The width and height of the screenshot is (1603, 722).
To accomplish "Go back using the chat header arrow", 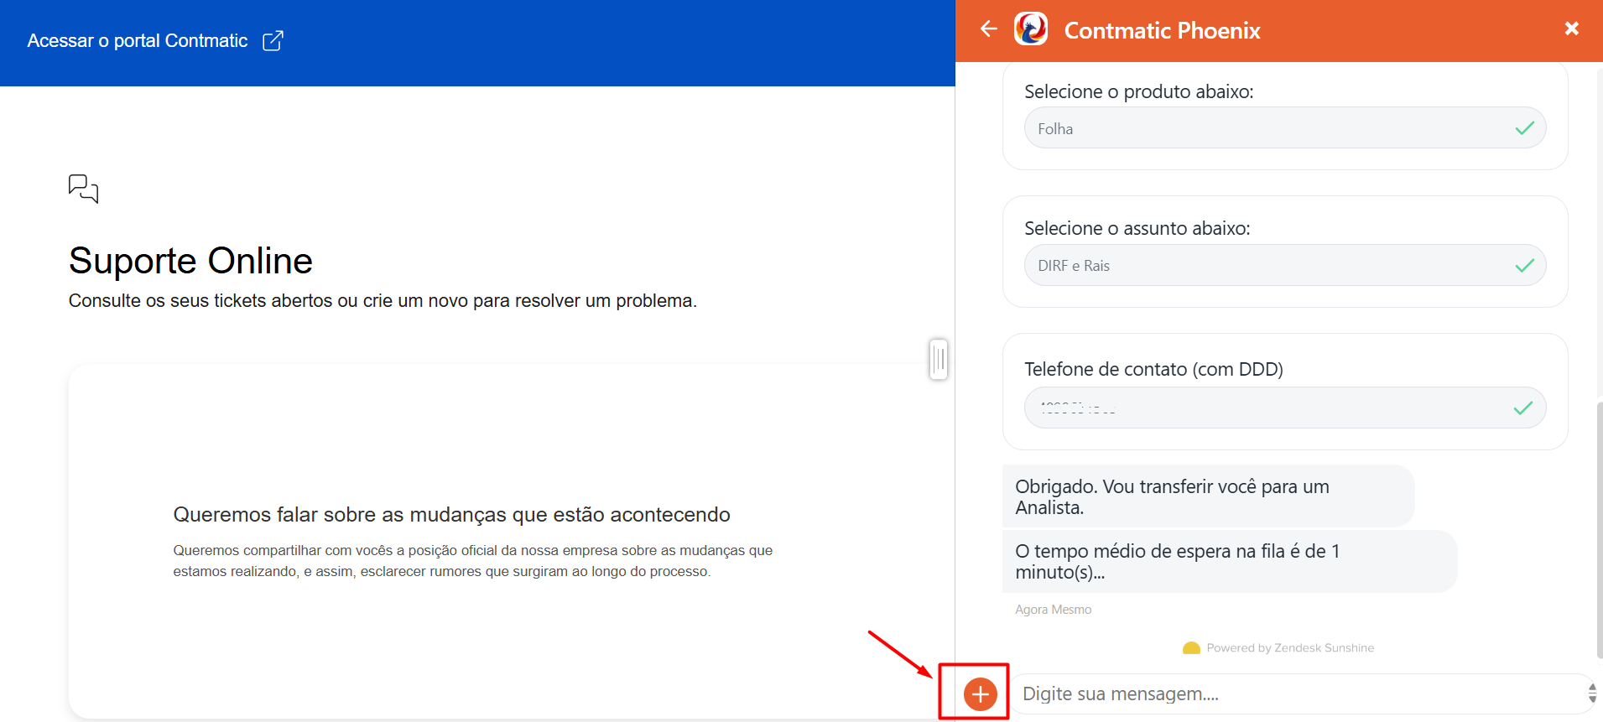I will pyautogui.click(x=989, y=29).
